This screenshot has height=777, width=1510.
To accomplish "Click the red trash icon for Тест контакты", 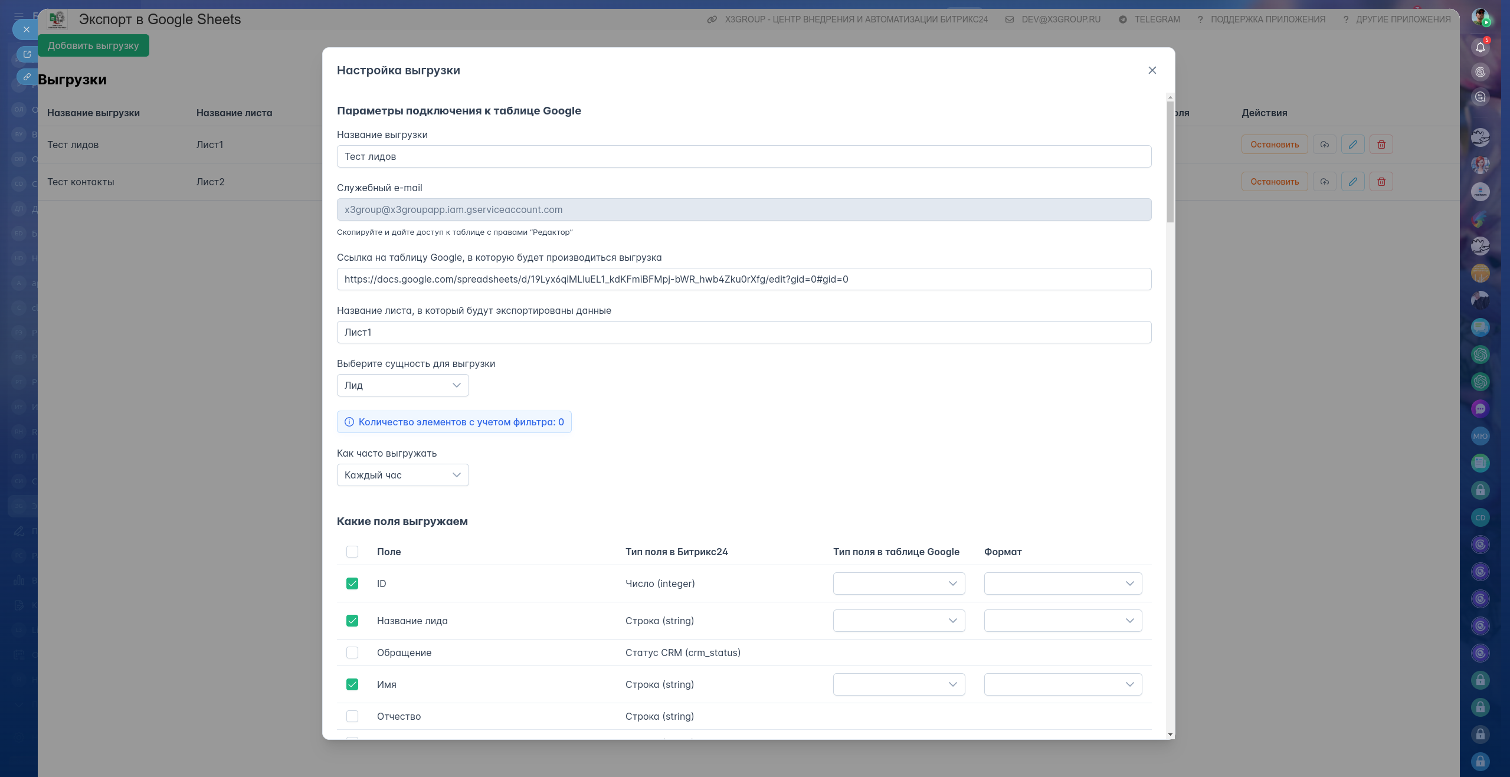I will click(1381, 182).
